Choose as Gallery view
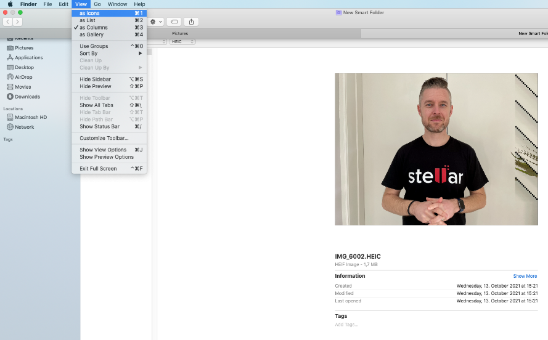Image resolution: width=548 pixels, height=340 pixels. click(109, 34)
